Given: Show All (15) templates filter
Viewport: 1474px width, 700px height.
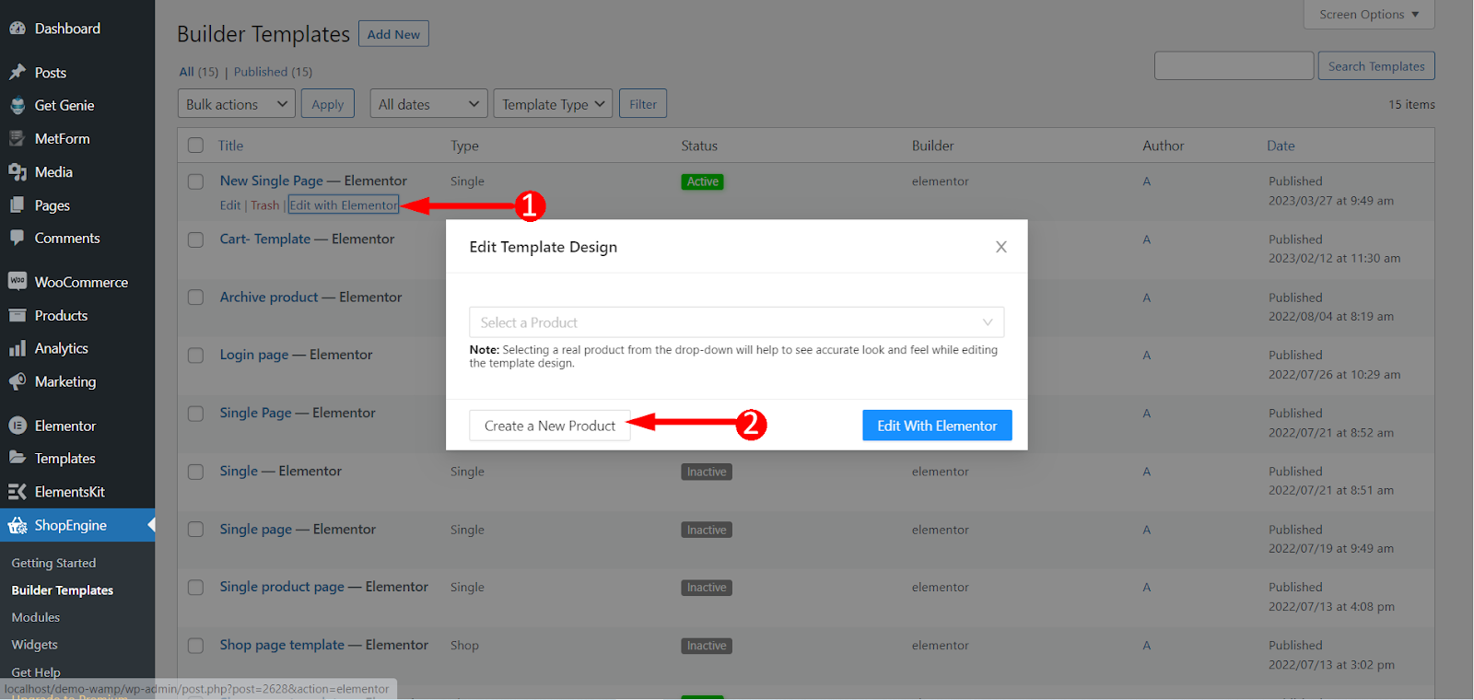Looking at the screenshot, I should click(199, 72).
